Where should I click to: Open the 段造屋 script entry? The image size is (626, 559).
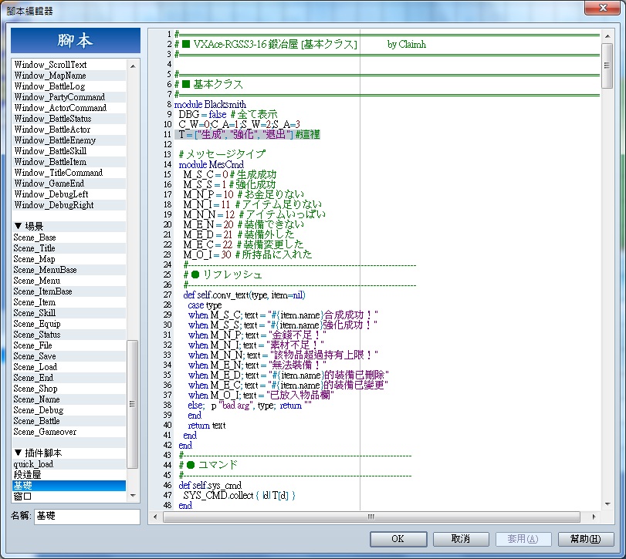click(69, 475)
